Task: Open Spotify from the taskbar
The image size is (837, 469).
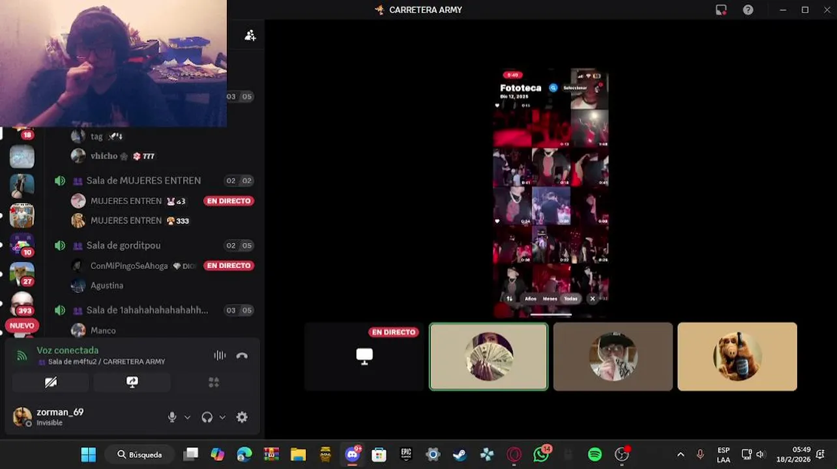Action: click(x=595, y=455)
